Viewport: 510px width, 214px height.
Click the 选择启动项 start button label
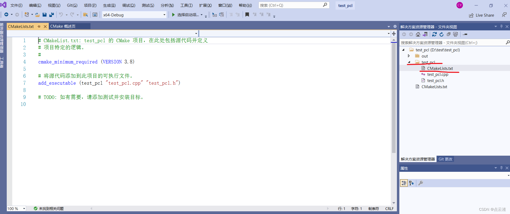(188, 15)
